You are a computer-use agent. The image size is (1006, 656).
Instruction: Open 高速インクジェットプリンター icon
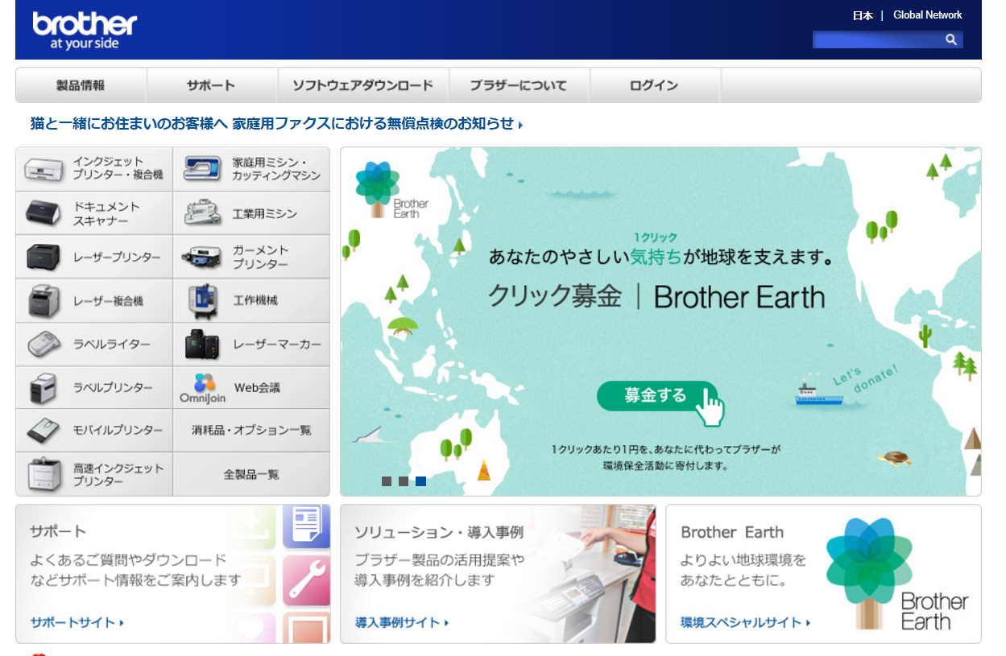coord(43,474)
